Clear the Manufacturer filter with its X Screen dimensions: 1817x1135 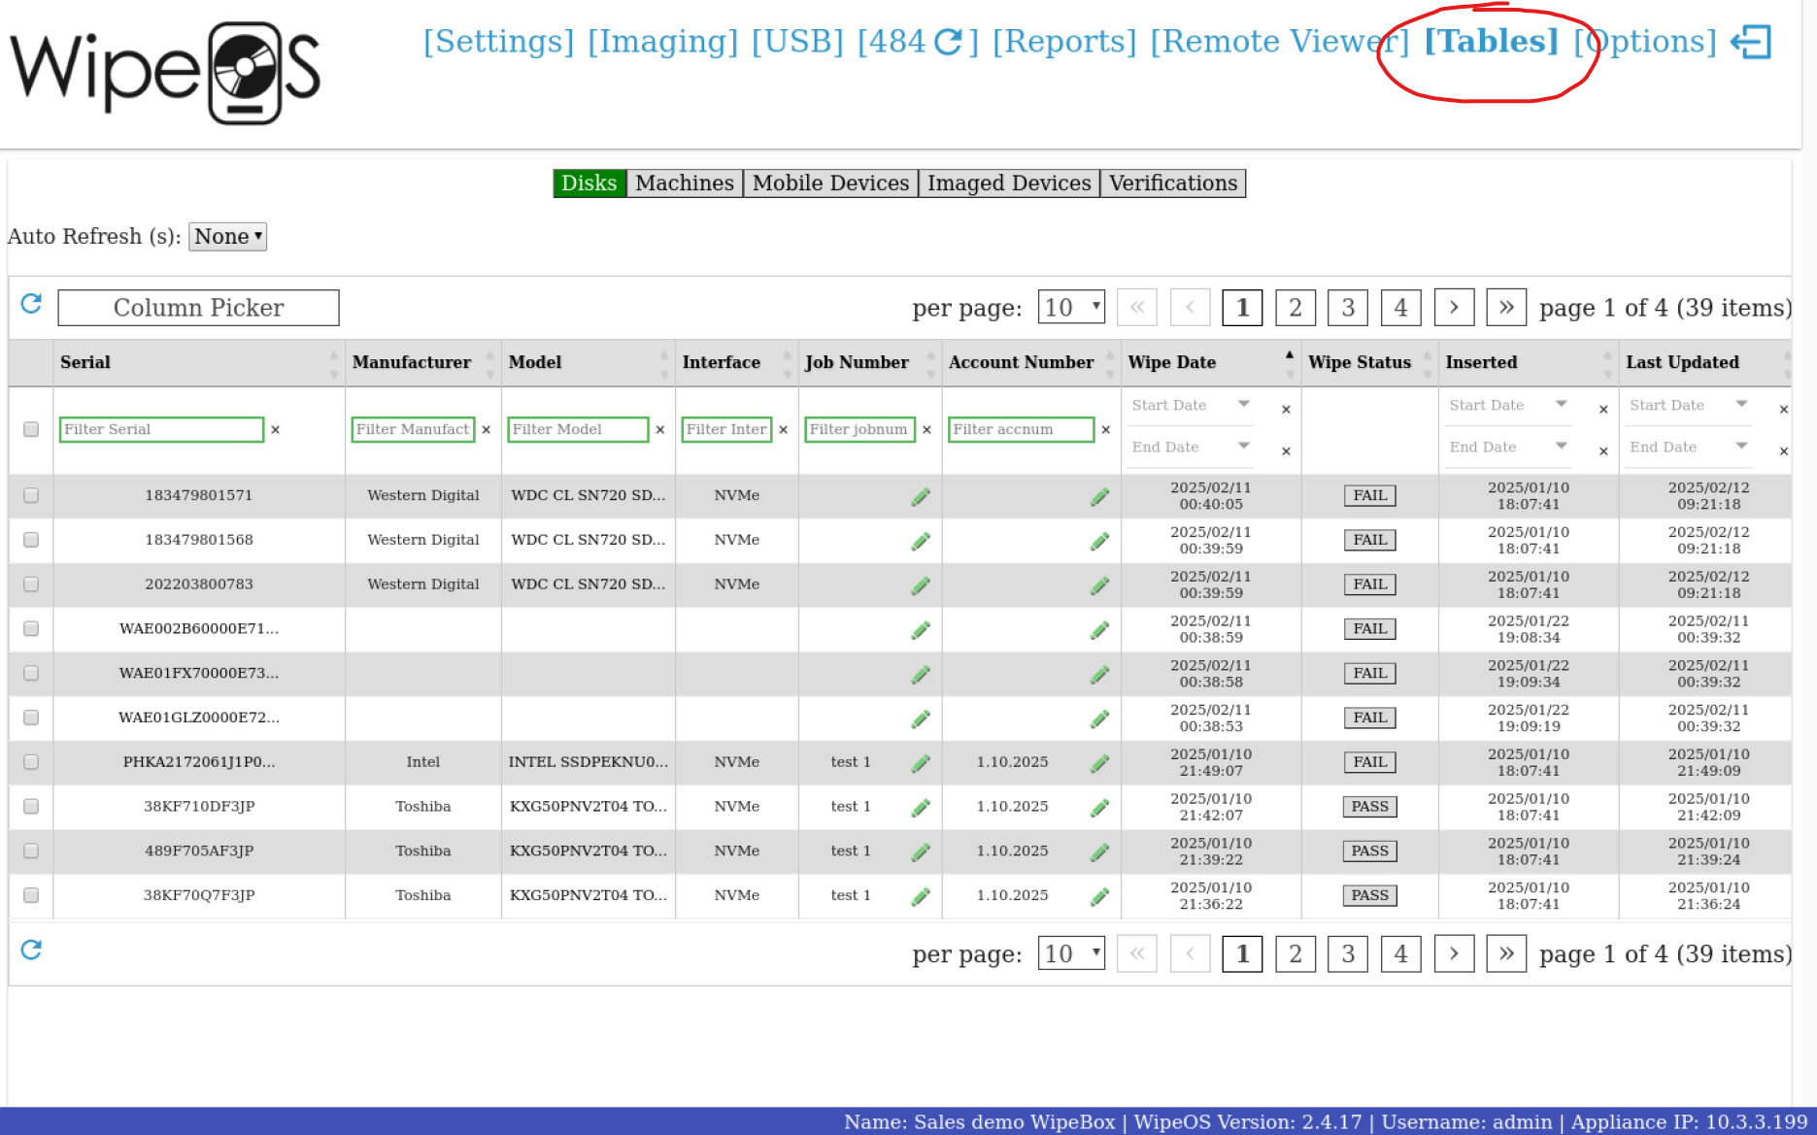(x=487, y=429)
